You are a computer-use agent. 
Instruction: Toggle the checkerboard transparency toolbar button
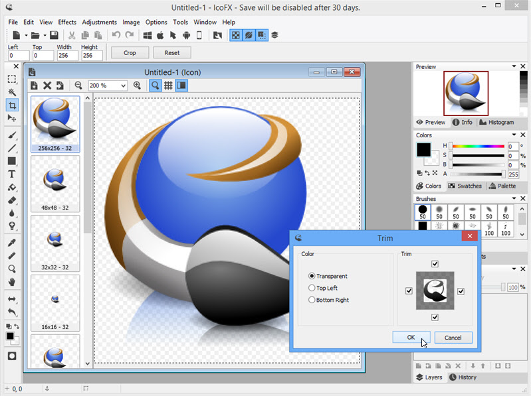[236, 35]
